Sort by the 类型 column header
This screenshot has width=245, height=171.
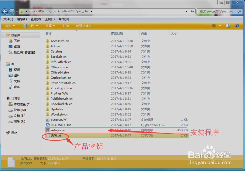pos(144,33)
